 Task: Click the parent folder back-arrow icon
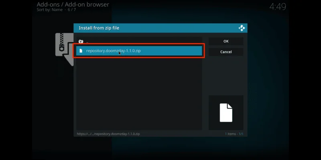point(81,41)
